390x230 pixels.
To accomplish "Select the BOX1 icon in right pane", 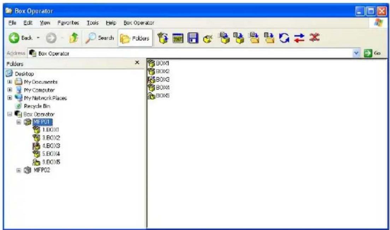I will pos(151,63).
